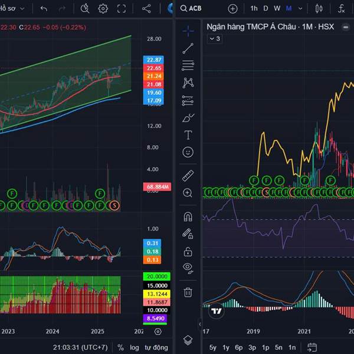Search symbol ACB
The height and width of the screenshot is (354, 354).
click(191, 9)
